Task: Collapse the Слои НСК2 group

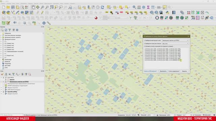Action: [x=1, y=78]
